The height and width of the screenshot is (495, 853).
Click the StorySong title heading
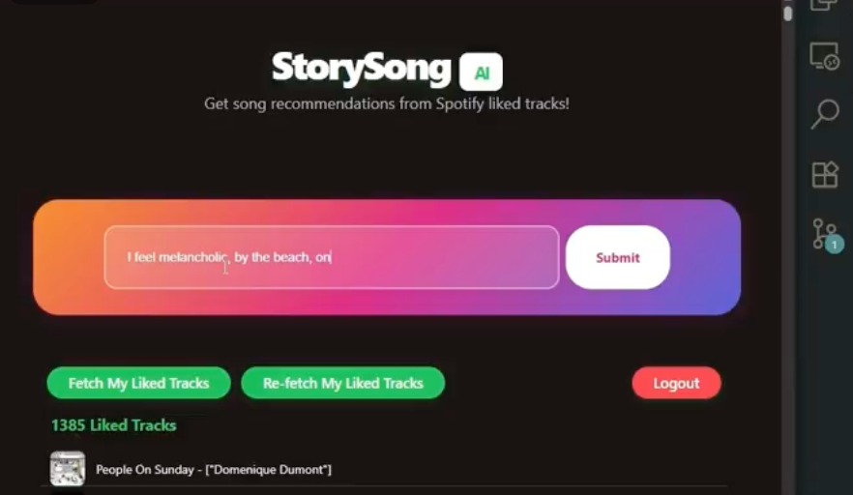click(x=362, y=68)
